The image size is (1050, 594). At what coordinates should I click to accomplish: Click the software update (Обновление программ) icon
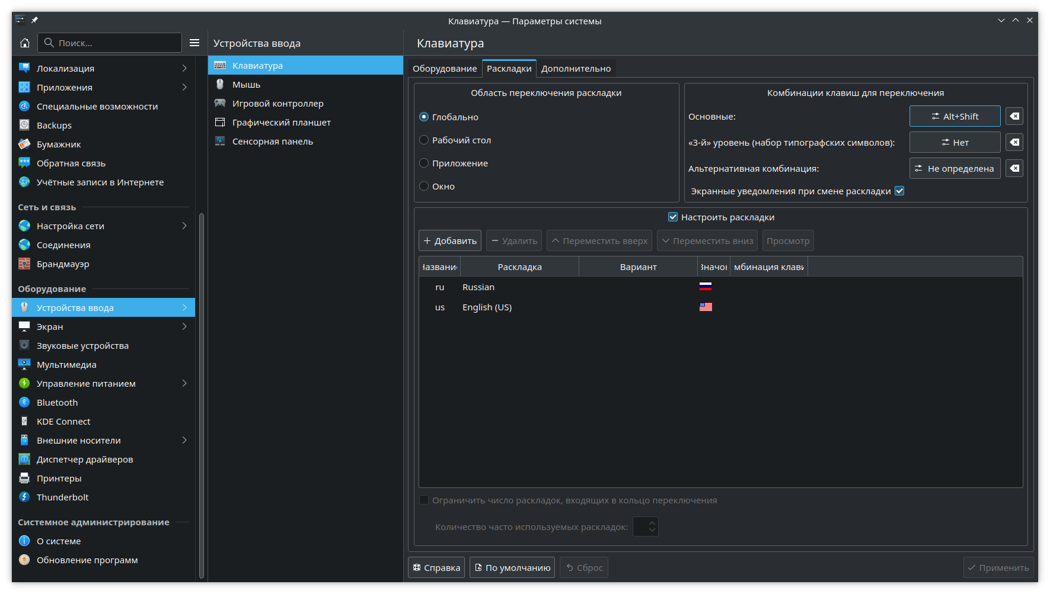[x=24, y=560]
